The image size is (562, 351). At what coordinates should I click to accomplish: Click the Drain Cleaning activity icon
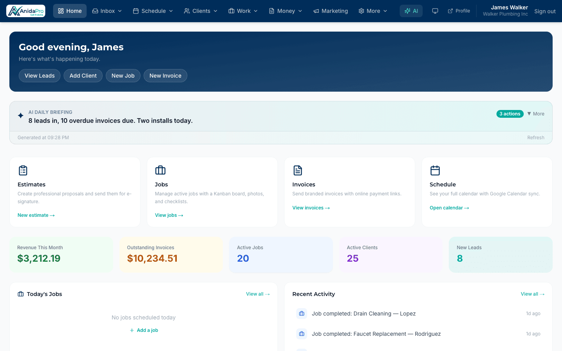coord(302,314)
